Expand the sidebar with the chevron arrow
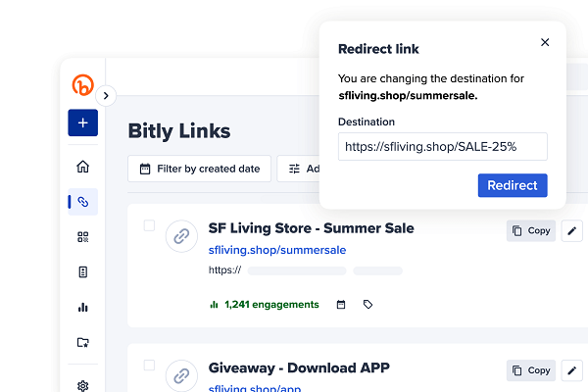This screenshot has width=588, height=392. pos(107,96)
